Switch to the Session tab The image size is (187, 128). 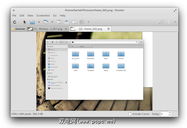18,29
